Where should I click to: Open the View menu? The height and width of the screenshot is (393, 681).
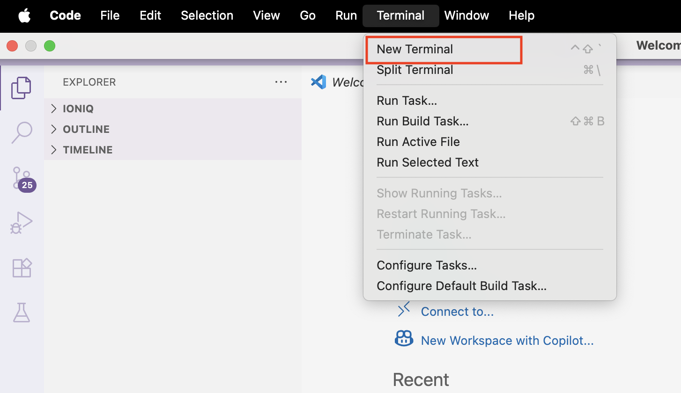[266, 15]
